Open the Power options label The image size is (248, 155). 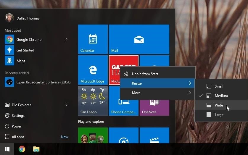pyautogui.click(x=17, y=126)
